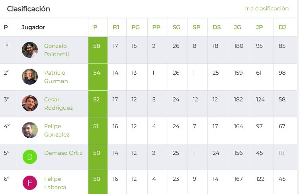Open the Ir a clasificación link
The image size is (299, 194).
tap(267, 9)
